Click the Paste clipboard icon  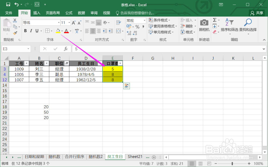pyautogui.click(x=7, y=23)
